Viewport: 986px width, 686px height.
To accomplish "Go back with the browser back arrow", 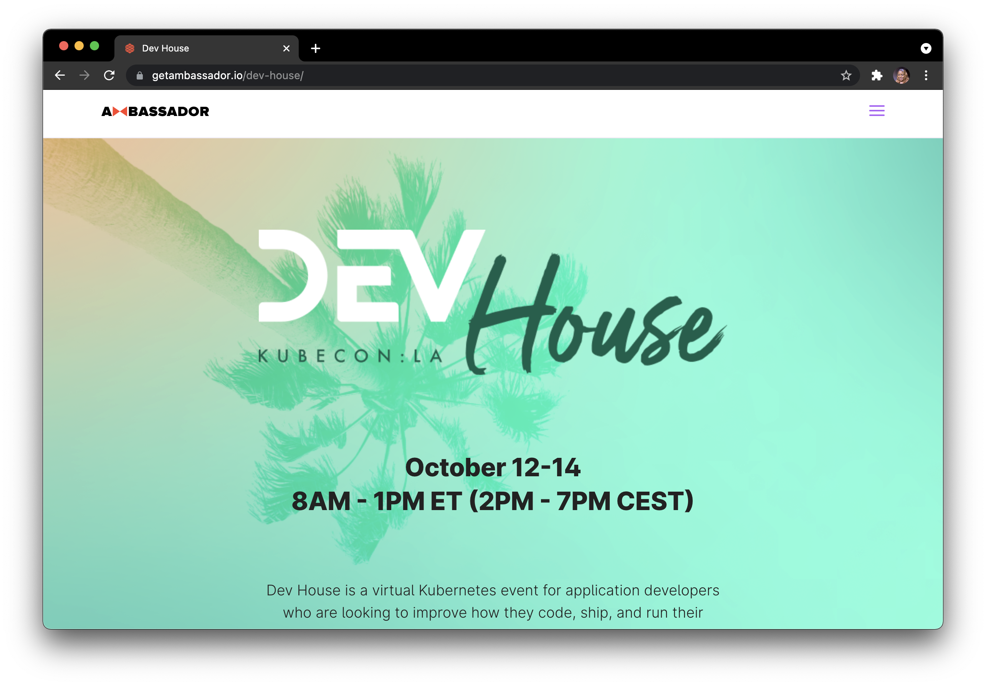I will pyautogui.click(x=60, y=75).
